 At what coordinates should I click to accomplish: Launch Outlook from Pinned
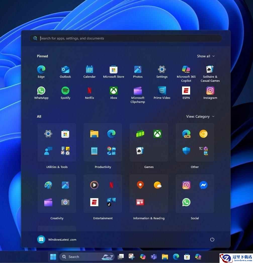tap(65, 72)
